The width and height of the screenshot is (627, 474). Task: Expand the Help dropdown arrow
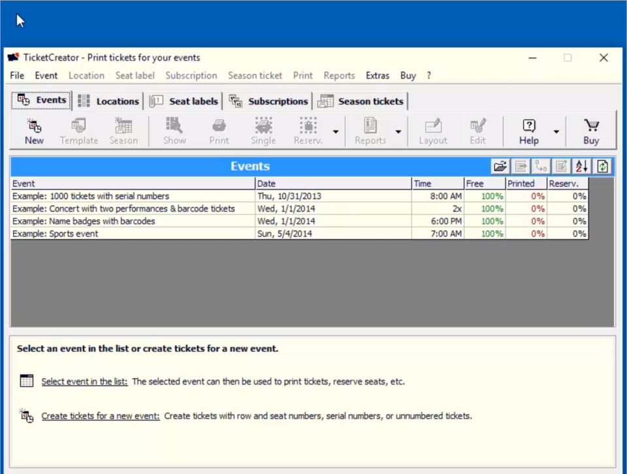556,132
